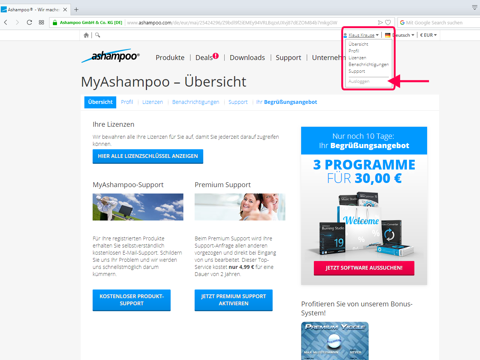Open Ihr Begrüßungsangebot tab link
Image resolution: width=480 pixels, height=360 pixels.
286,102
